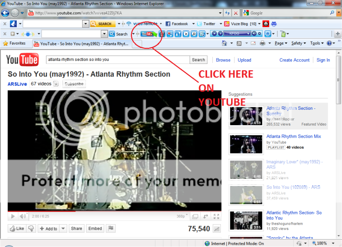Screen dimensions: 342x247
Task: Click the Like thumbs-up button
Action: (x=17, y=229)
